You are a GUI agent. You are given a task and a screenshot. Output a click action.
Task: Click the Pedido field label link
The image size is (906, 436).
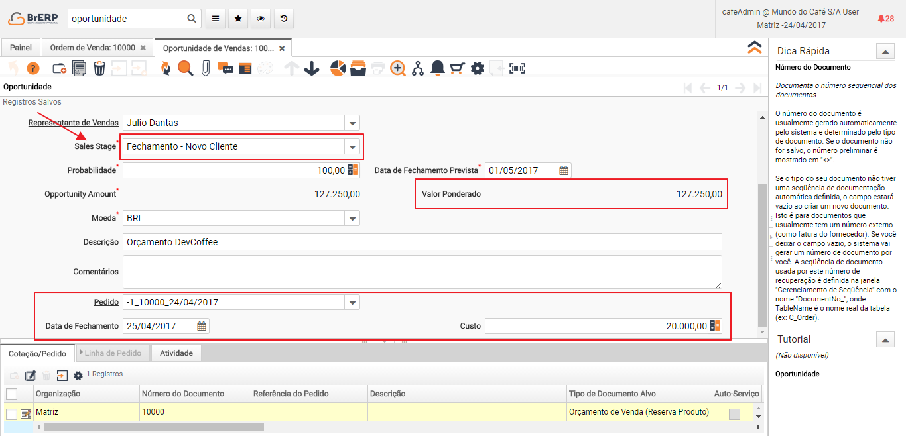[105, 302]
